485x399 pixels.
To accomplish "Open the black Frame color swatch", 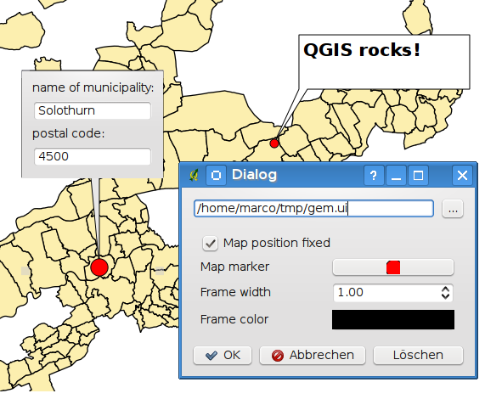I will pos(393,319).
